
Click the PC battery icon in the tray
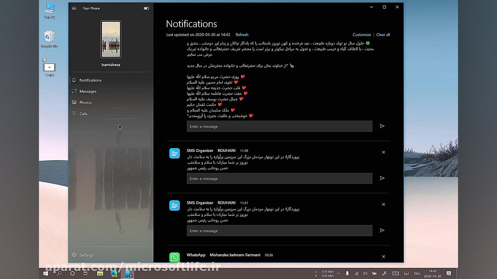click(x=374, y=273)
